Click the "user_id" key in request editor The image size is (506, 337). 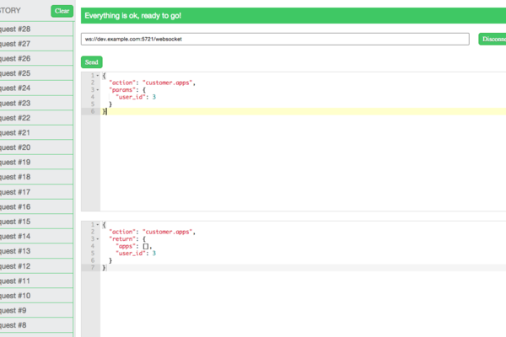131,97
